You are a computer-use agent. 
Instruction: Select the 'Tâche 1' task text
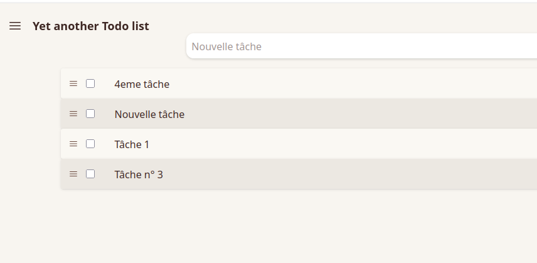coord(132,144)
